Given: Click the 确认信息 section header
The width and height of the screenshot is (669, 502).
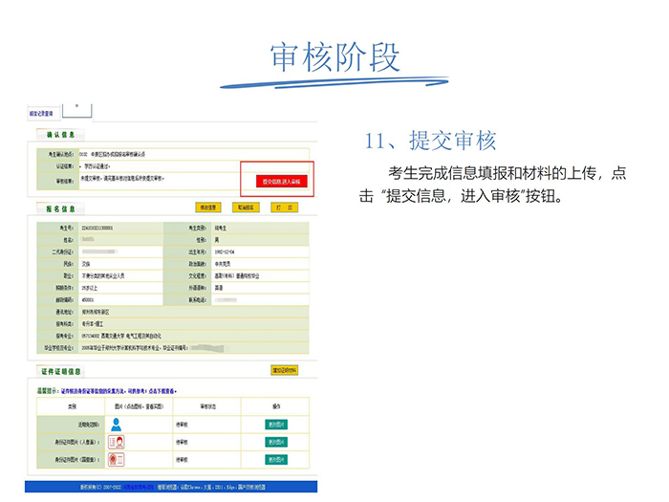Looking at the screenshot, I should coord(59,134).
